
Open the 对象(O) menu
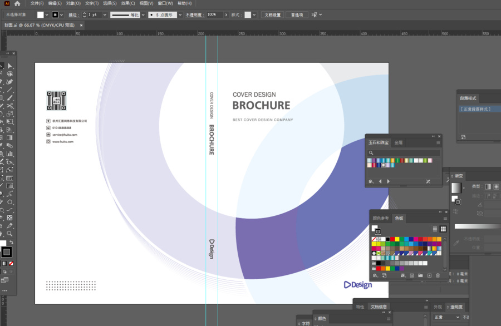pos(73,3)
